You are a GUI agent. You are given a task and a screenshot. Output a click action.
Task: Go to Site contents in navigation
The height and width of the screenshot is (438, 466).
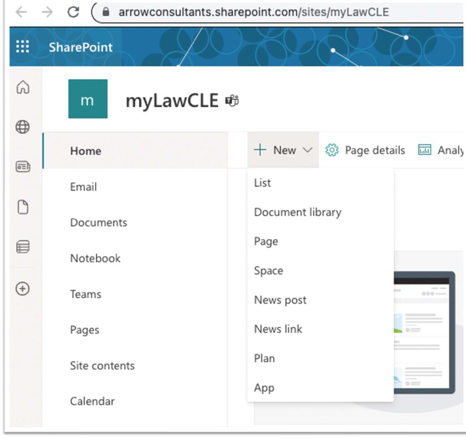102,366
